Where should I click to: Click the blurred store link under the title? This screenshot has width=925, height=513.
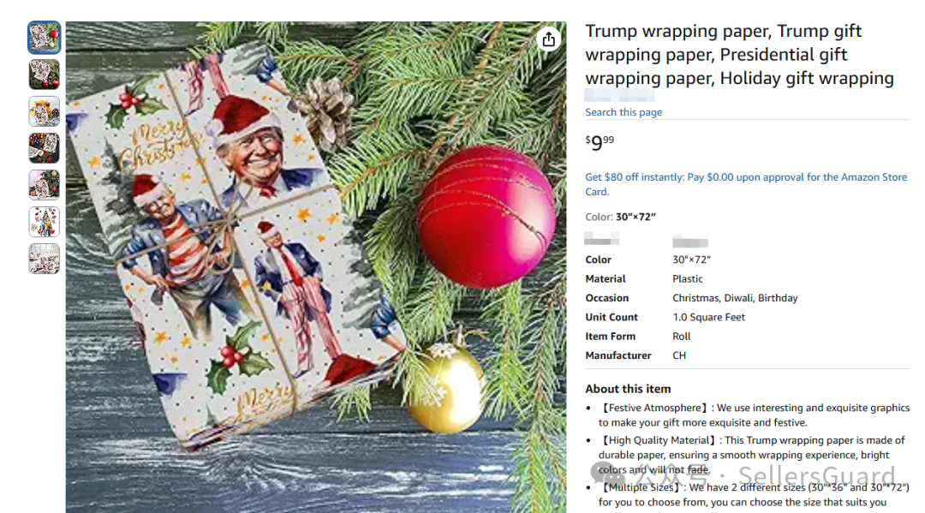pos(619,95)
